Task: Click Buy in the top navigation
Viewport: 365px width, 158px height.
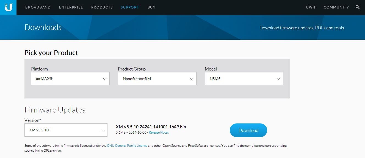Action: [151, 7]
